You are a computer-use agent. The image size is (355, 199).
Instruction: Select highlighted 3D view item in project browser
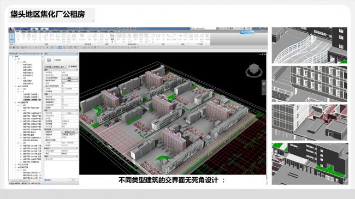pyautogui.click(x=32, y=99)
